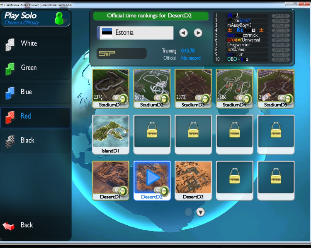
Task: Select the White difficulty flag
Action: click(10, 44)
